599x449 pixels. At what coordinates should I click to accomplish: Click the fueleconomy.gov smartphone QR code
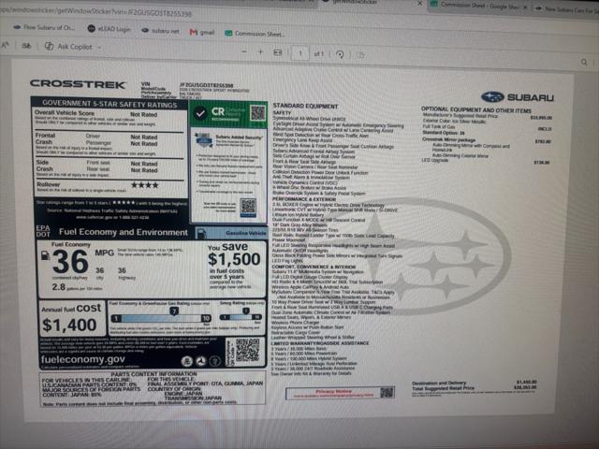247,350
